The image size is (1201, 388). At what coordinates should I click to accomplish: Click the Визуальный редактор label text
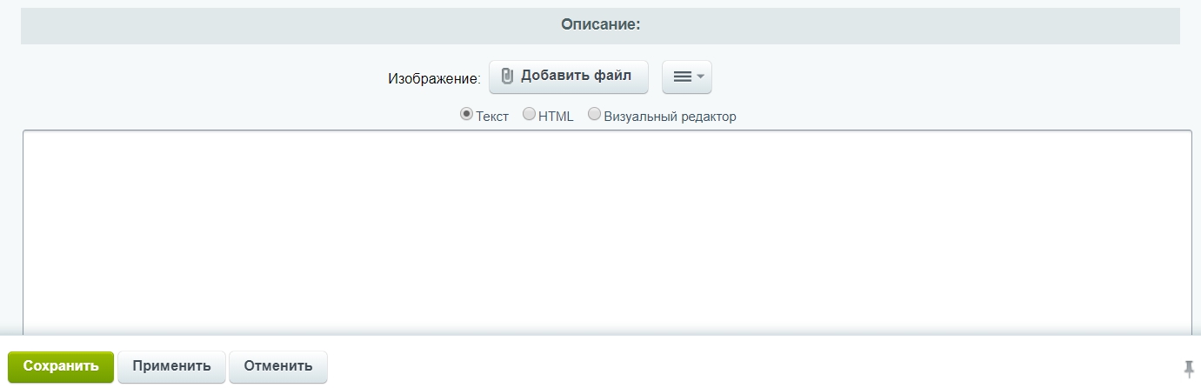click(x=671, y=116)
